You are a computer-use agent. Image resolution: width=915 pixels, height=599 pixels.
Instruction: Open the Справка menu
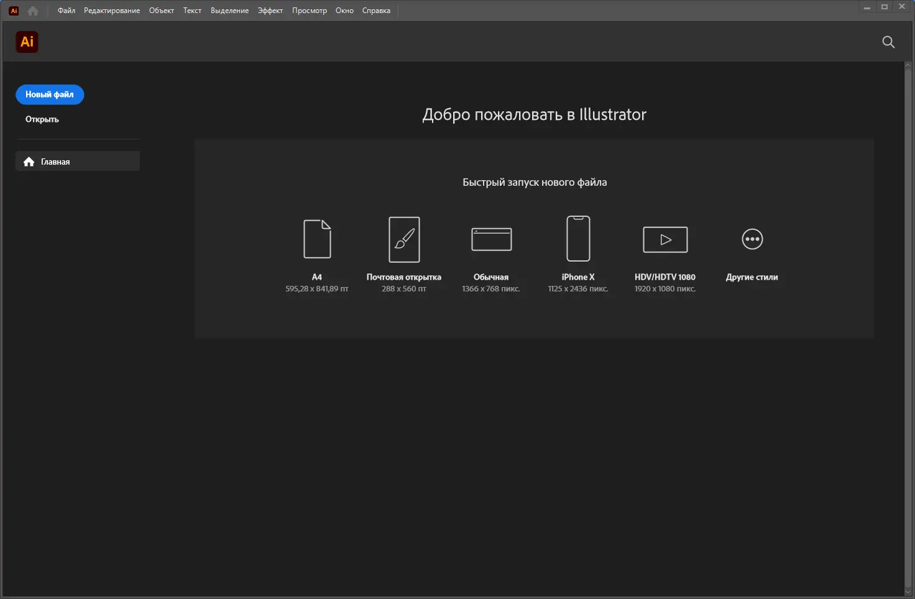[x=375, y=10]
